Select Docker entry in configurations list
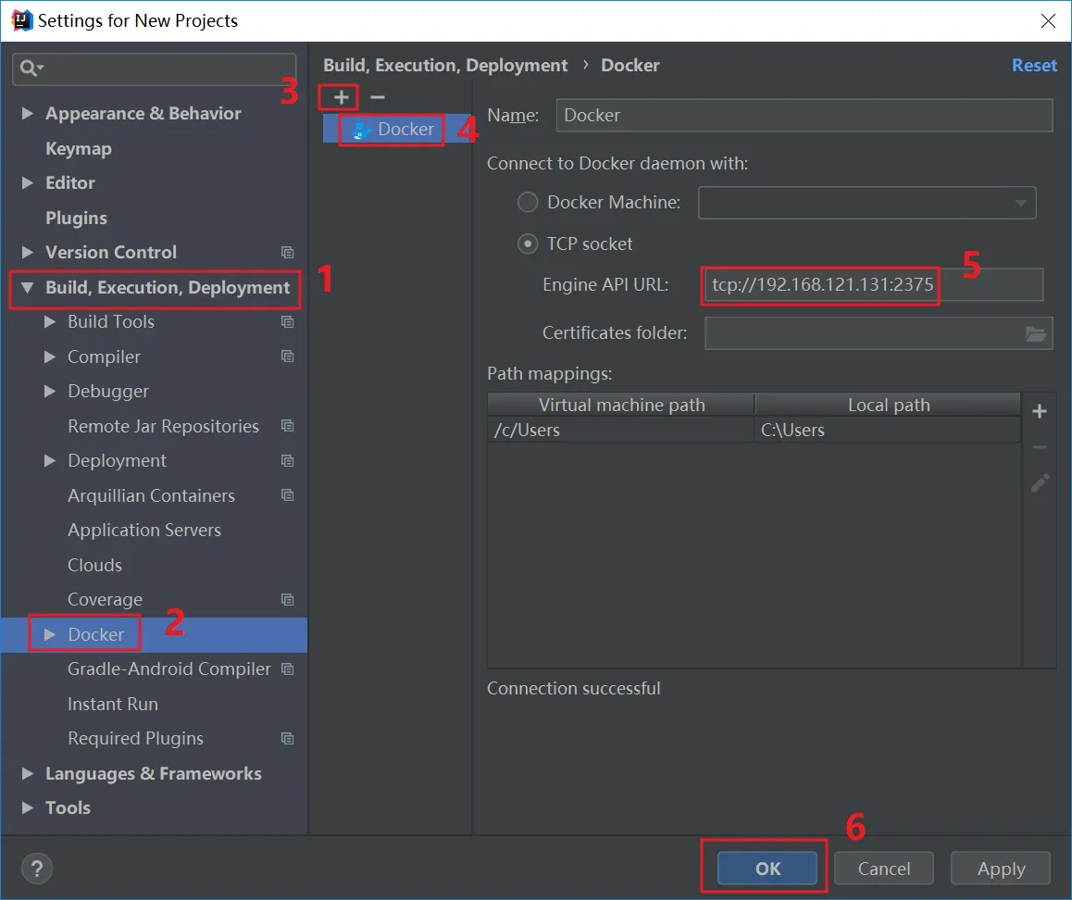The width and height of the screenshot is (1072, 900). pyautogui.click(x=396, y=130)
